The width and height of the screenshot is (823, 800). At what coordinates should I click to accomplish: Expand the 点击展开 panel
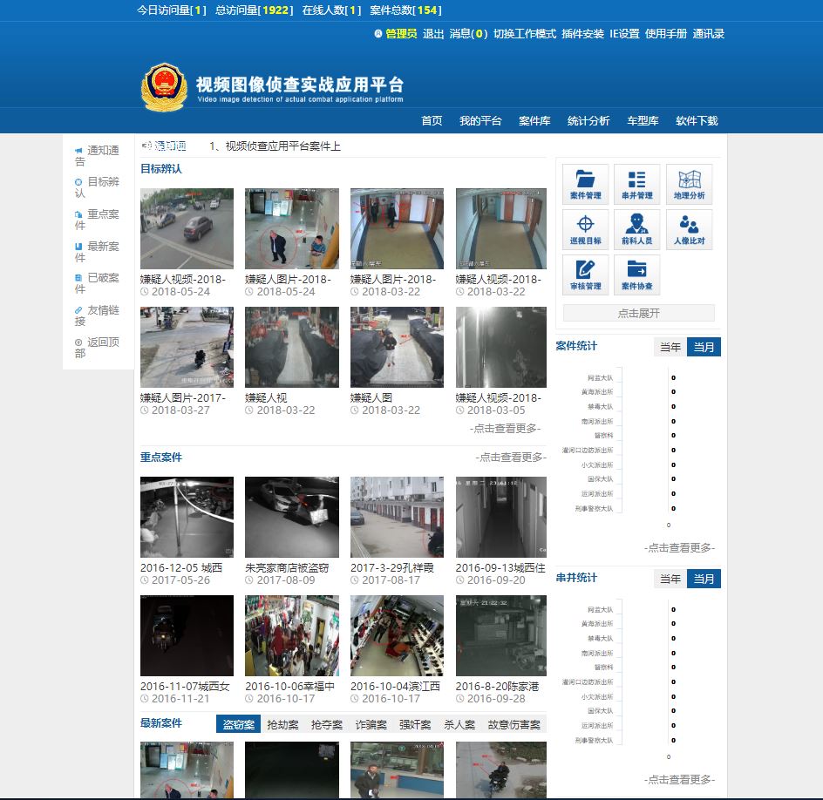[x=638, y=312]
